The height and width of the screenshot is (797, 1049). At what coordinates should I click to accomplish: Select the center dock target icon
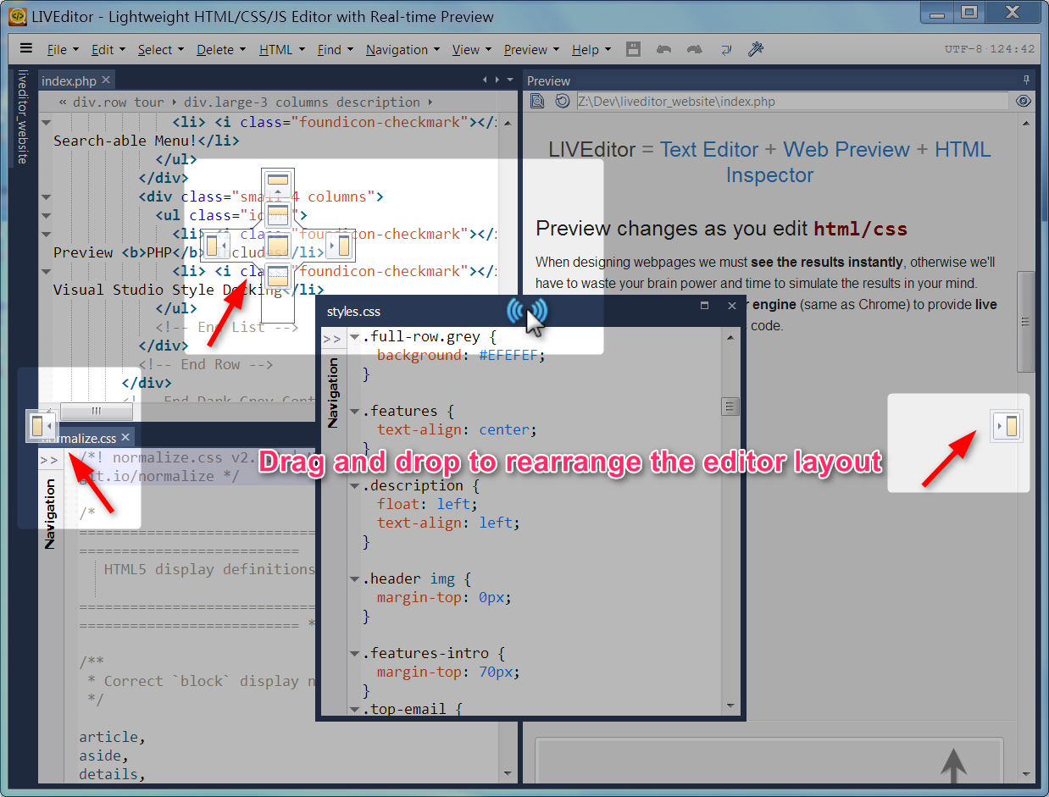[278, 246]
